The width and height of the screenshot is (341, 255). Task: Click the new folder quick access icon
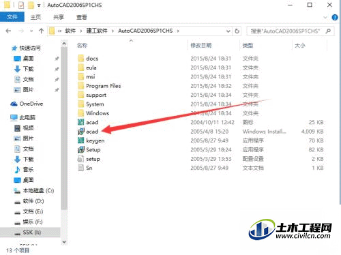[31, 5]
